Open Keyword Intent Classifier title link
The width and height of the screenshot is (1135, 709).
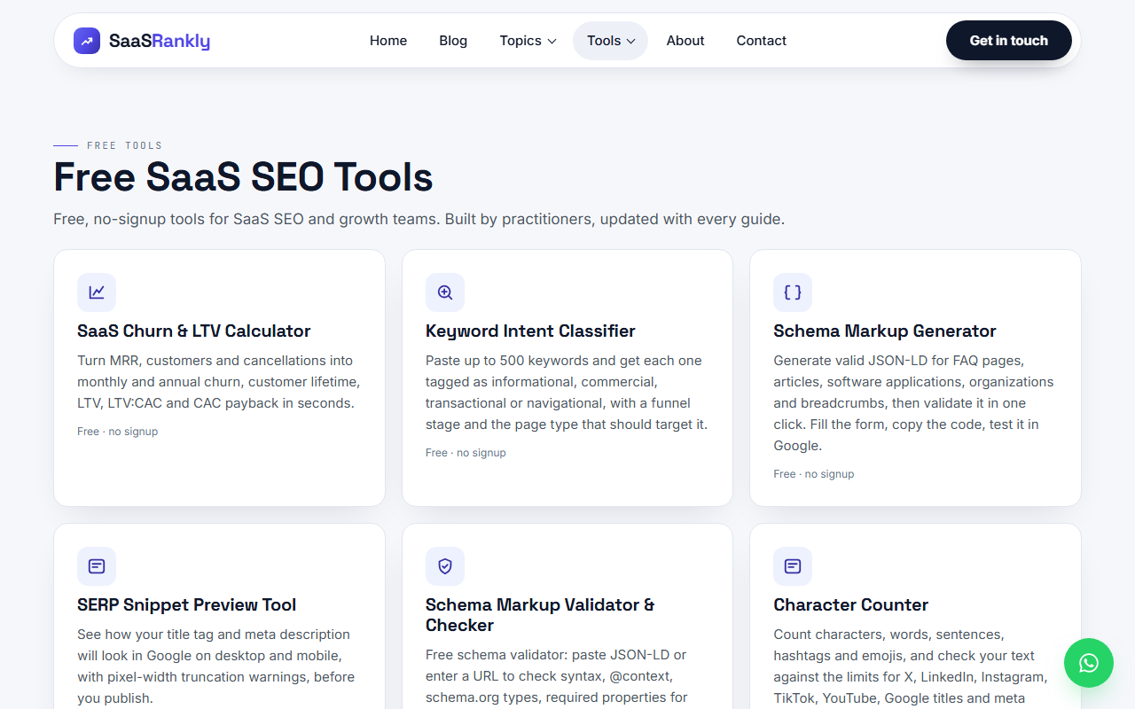[530, 331]
